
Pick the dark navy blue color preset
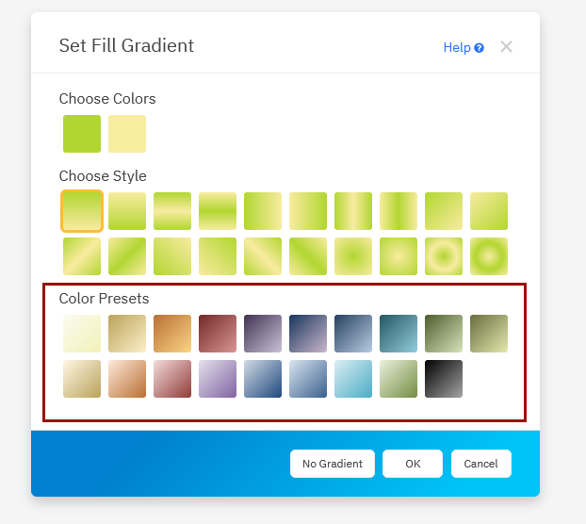pos(308,334)
